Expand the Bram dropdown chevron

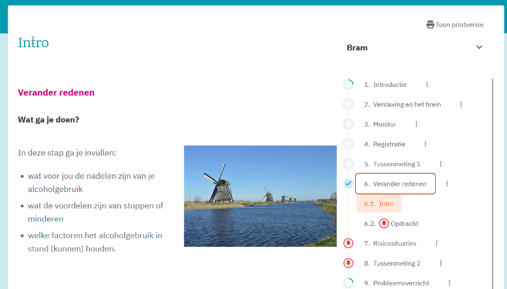click(x=479, y=47)
